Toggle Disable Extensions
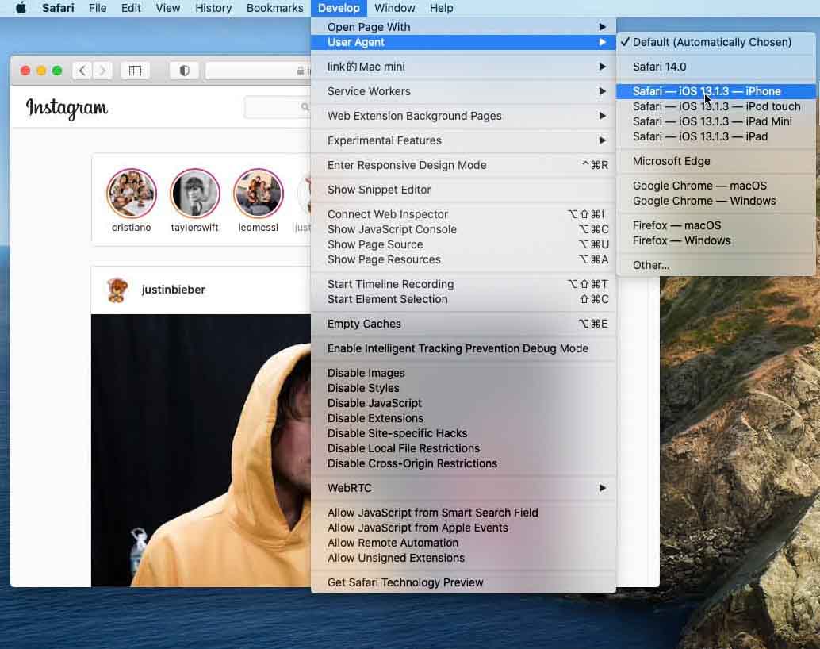 (x=463, y=419)
